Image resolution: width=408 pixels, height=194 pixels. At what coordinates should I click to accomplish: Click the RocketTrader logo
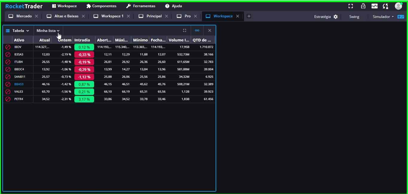coord(24,6)
